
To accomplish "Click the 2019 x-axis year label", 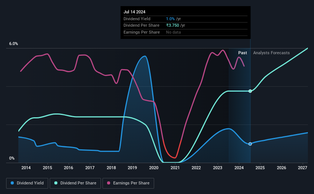I will (132, 168).
